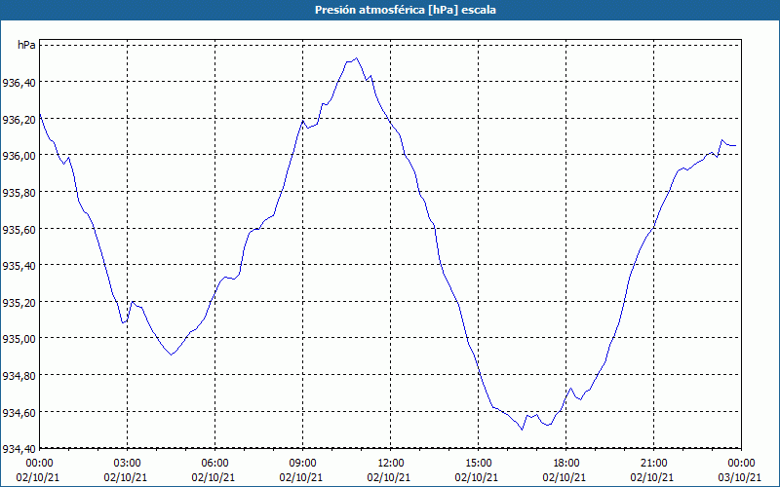Select the 935,40 y-axis value
This screenshot has height=487, width=780.
pyautogui.click(x=19, y=265)
